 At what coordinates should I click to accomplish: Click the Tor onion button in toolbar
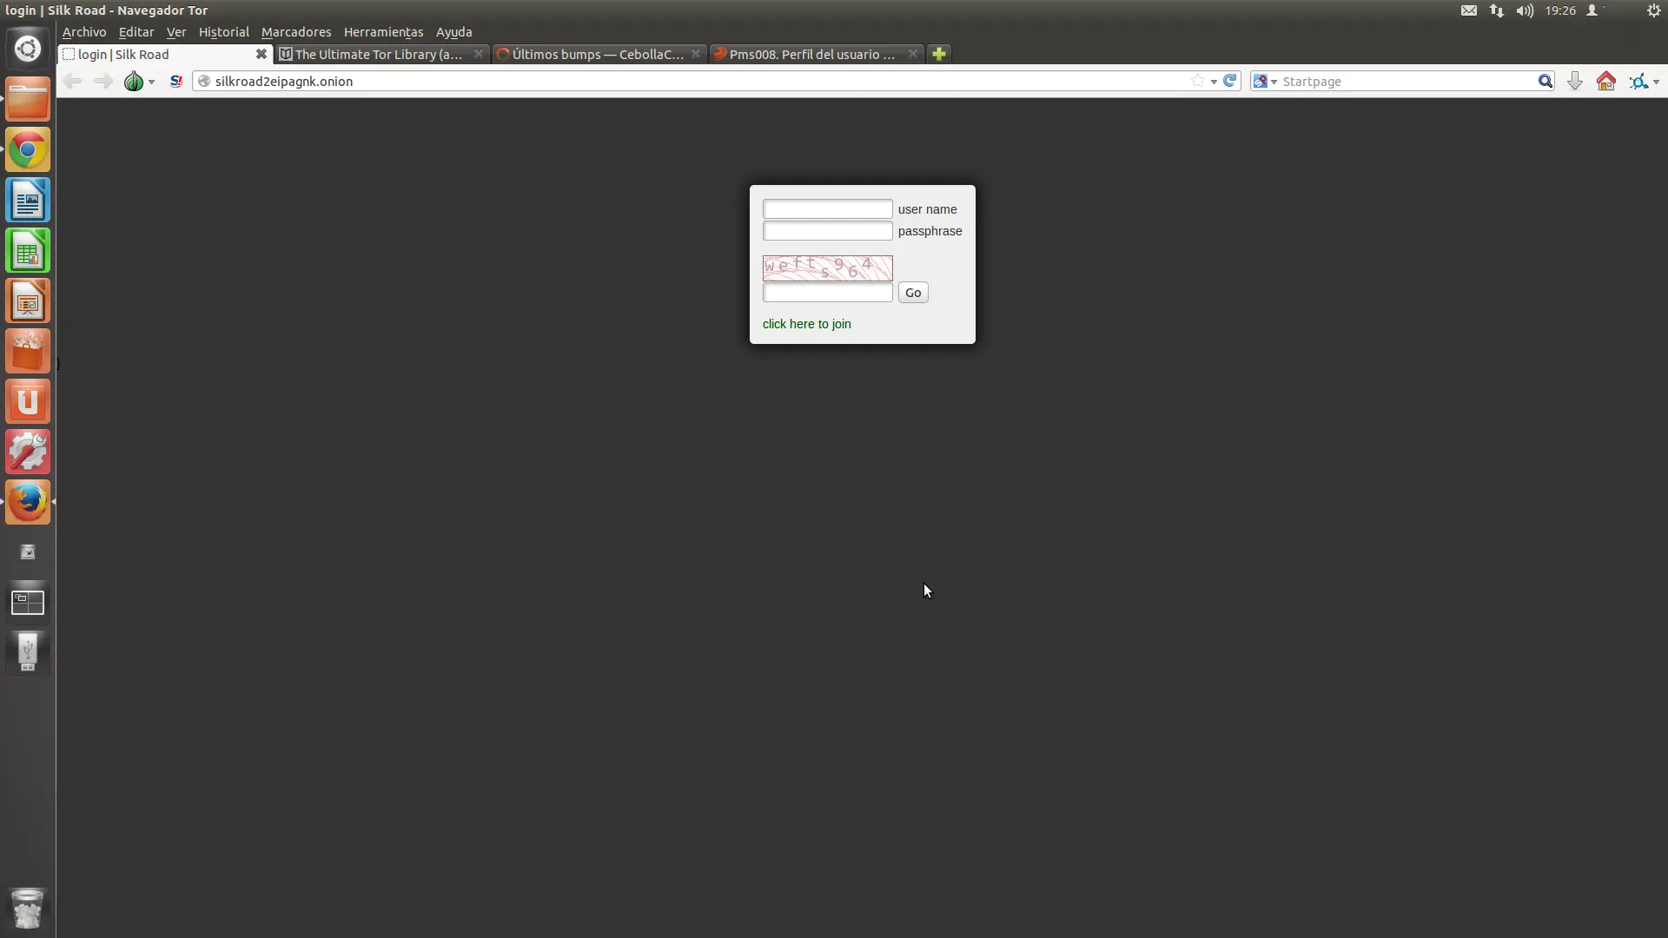(133, 82)
